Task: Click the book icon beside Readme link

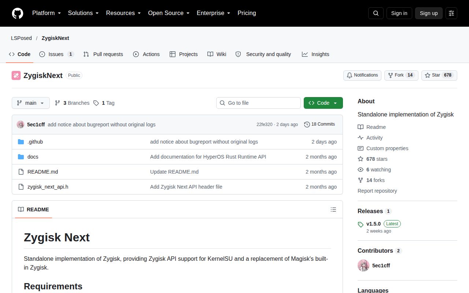Action: click(361, 127)
